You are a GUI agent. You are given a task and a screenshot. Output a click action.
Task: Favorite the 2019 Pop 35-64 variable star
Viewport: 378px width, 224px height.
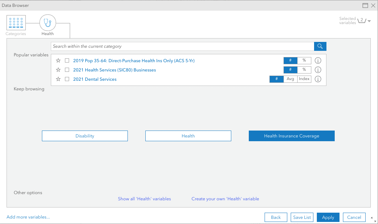[x=58, y=60]
